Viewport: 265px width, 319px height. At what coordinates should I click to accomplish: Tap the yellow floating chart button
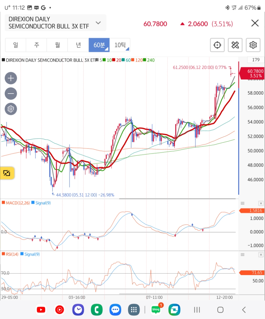click(7, 173)
